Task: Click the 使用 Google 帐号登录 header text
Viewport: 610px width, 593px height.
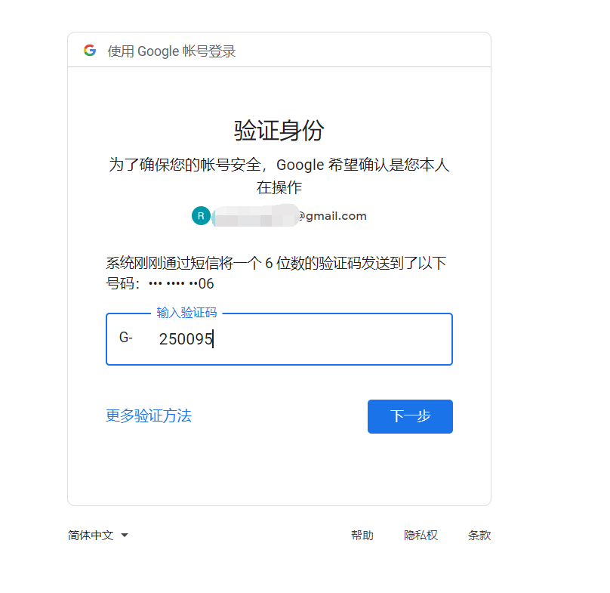Action: (171, 51)
